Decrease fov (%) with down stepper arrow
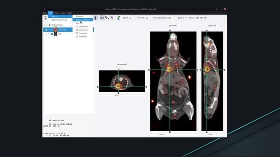Viewport: 280px width, 157px height. coord(150,19)
